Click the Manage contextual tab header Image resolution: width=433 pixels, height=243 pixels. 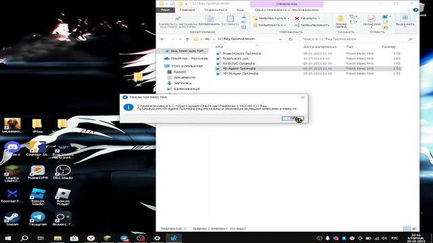(x=286, y=4)
